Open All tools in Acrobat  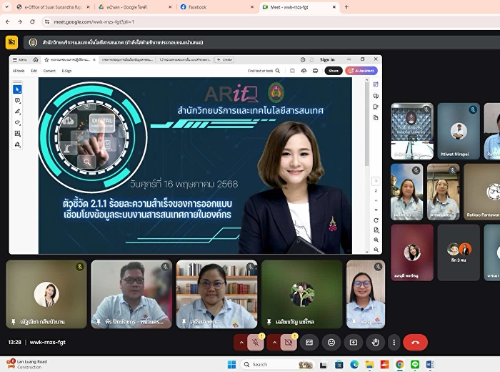(x=19, y=71)
